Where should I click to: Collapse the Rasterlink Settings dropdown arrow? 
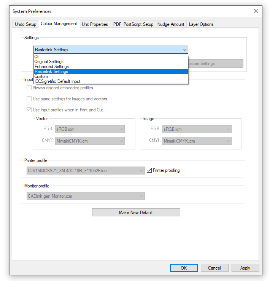point(184,50)
